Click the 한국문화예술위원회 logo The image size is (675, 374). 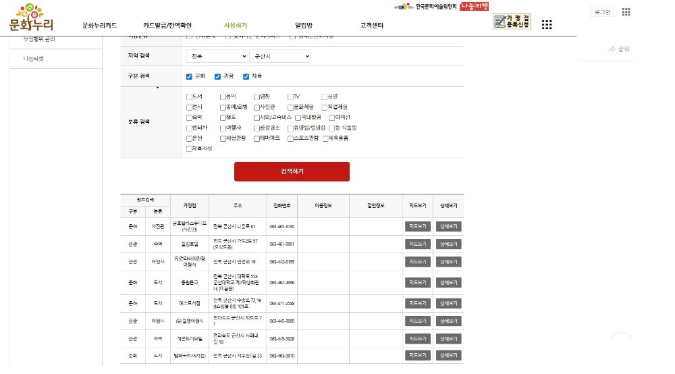click(x=425, y=7)
